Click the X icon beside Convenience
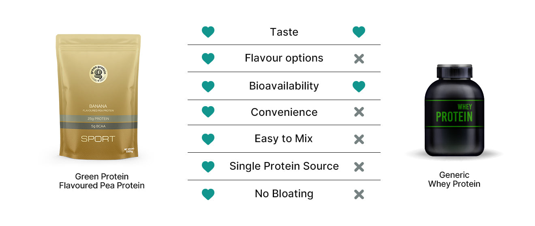 (x=359, y=112)
